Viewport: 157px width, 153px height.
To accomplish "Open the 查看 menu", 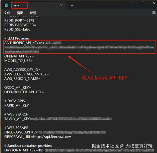I will click(33, 13).
